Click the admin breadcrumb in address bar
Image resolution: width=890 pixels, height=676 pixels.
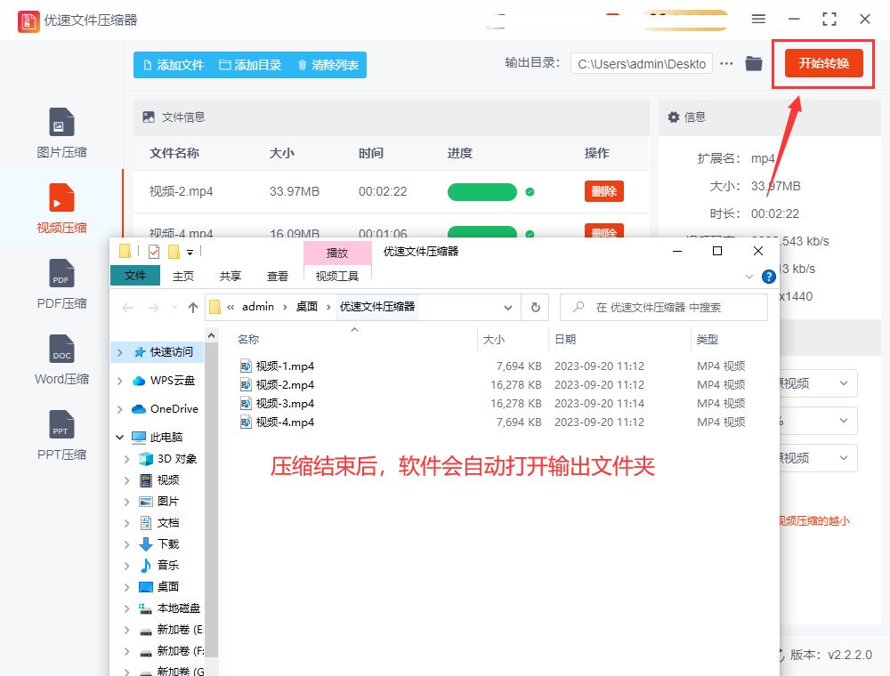coord(258,307)
